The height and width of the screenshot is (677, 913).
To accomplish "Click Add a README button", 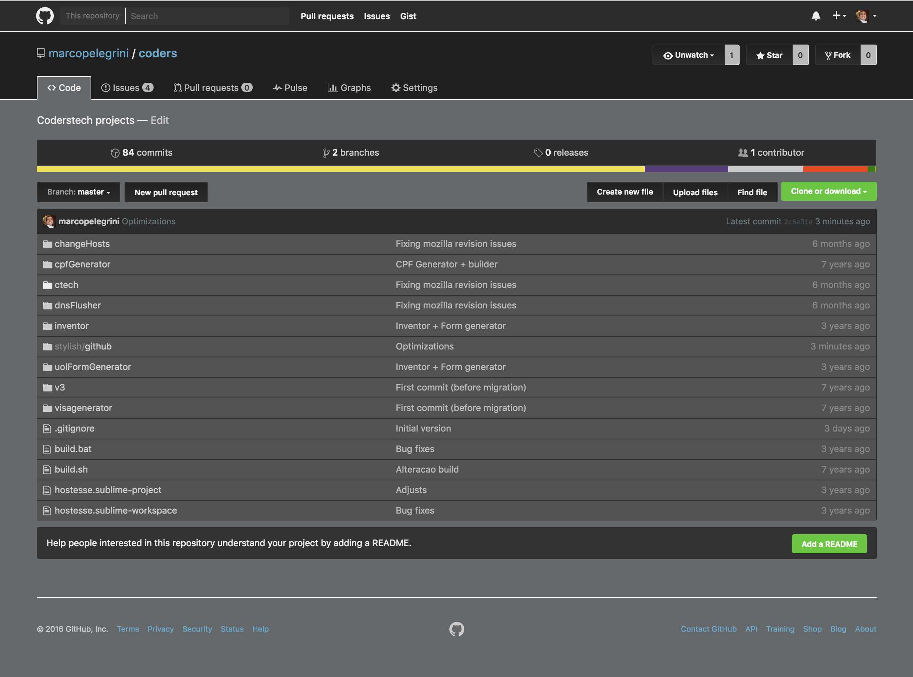I will [829, 544].
